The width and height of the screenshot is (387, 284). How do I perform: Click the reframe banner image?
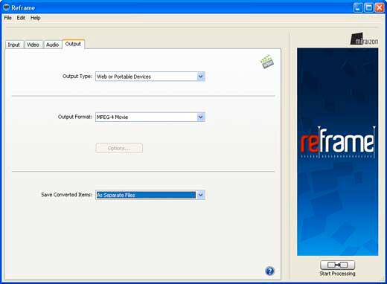(338, 152)
